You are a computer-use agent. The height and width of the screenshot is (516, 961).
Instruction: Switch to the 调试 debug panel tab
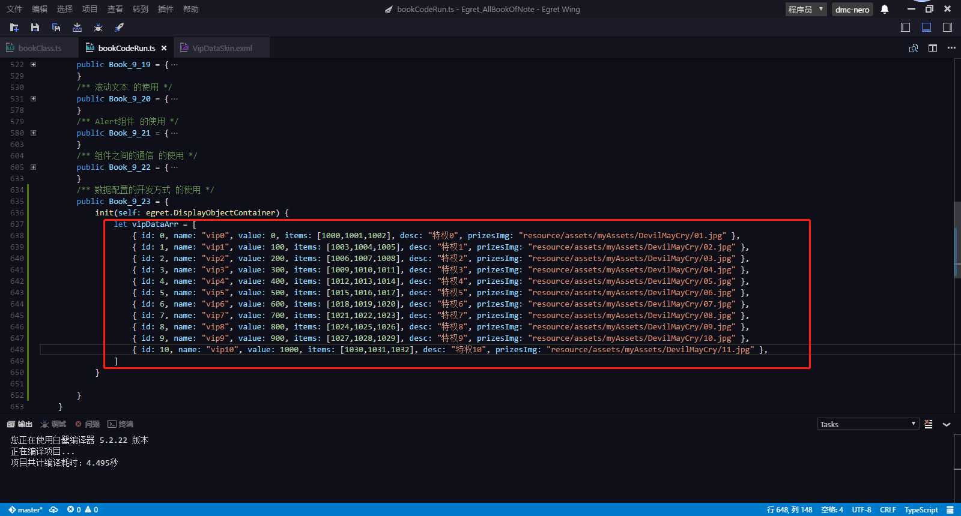(x=53, y=424)
